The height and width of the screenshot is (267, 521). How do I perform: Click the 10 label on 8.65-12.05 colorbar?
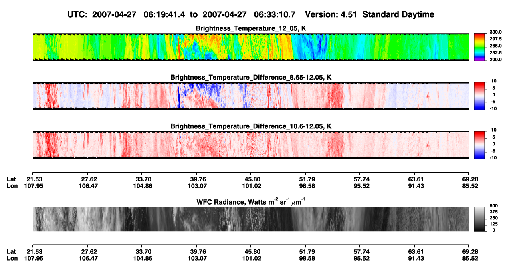click(x=493, y=81)
